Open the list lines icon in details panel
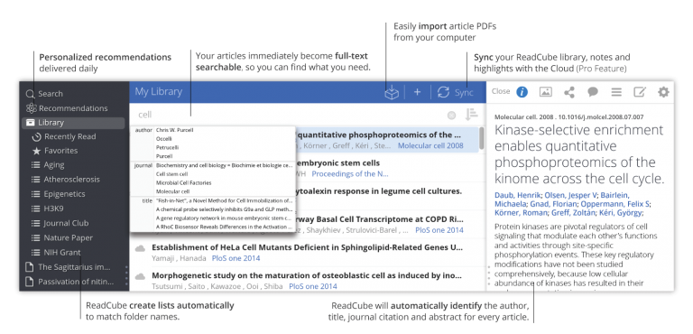The width and height of the screenshot is (693, 334). [x=616, y=92]
